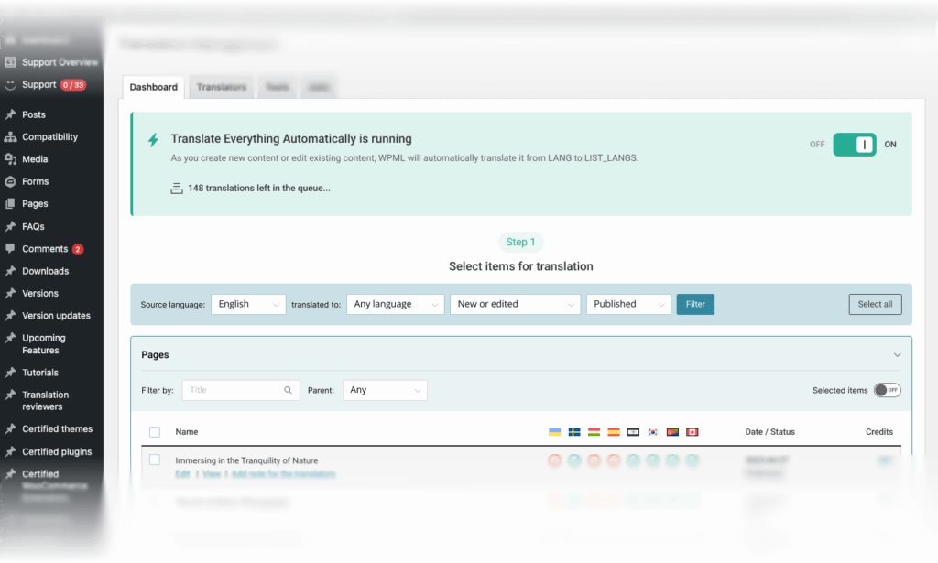Open the Any language dropdown
Image resolution: width=938 pixels, height=563 pixels.
click(396, 304)
